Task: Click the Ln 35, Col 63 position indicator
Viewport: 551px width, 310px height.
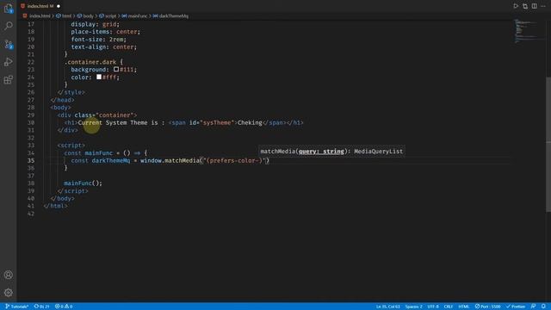Action: click(x=388, y=307)
